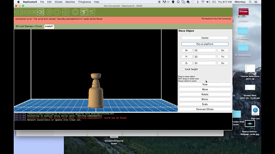Open Notification Center icon in menu bar

pyautogui.click(x=256, y=2)
